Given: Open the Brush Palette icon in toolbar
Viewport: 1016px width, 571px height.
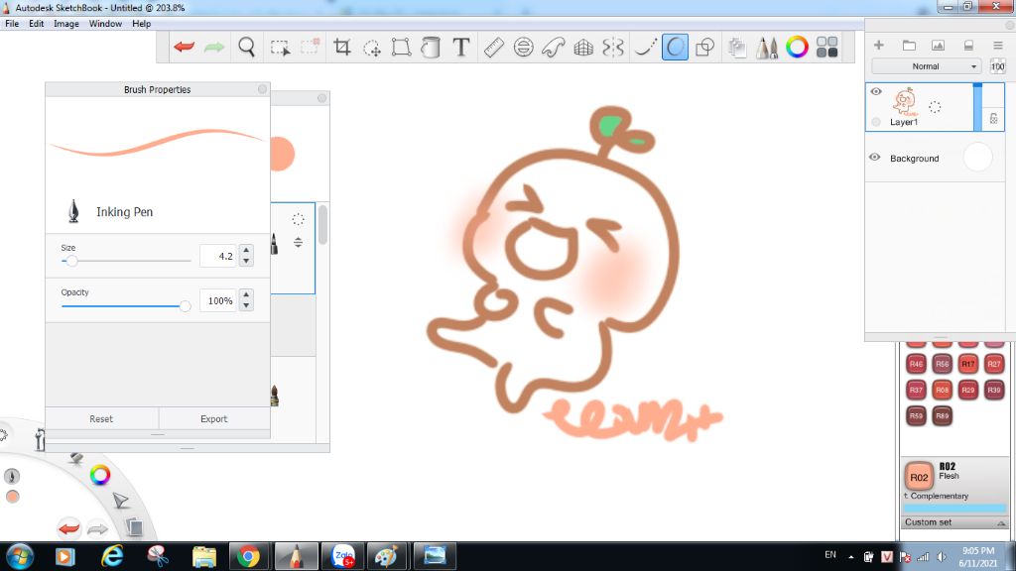Looking at the screenshot, I should tap(767, 47).
